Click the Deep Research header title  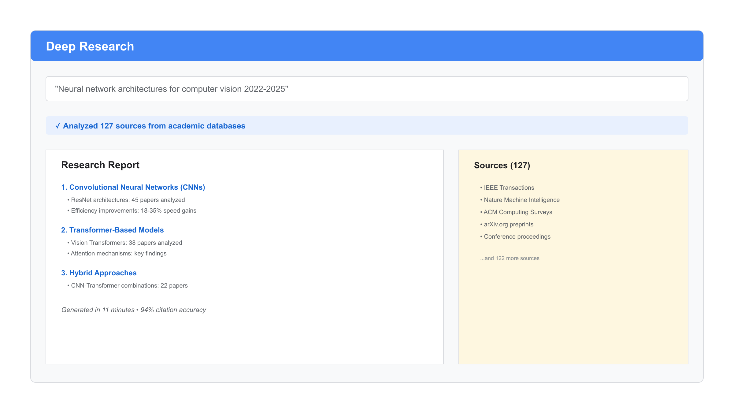[90, 47]
